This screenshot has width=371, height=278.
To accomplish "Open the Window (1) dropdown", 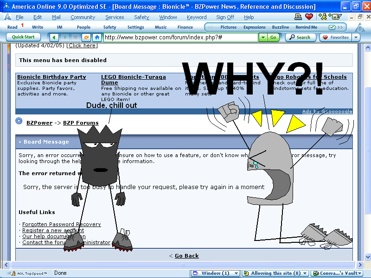I will pos(236,273).
